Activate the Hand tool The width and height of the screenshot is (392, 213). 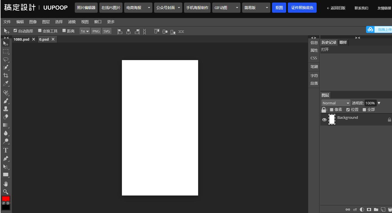point(6,184)
